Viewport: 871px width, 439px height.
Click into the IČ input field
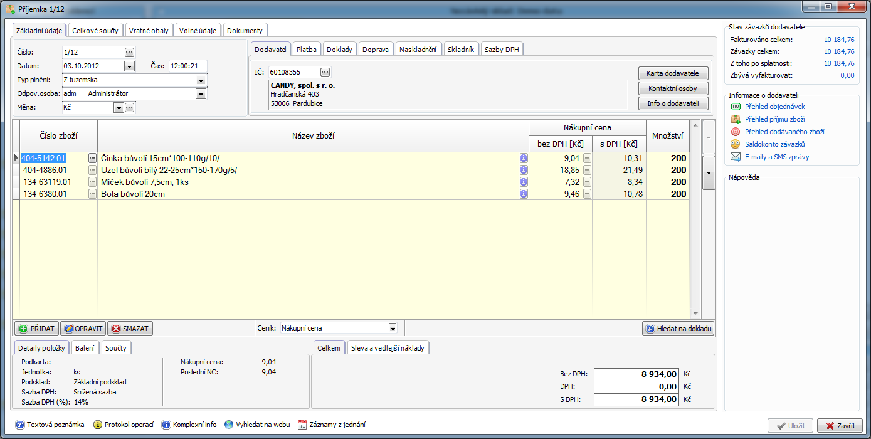click(x=294, y=72)
